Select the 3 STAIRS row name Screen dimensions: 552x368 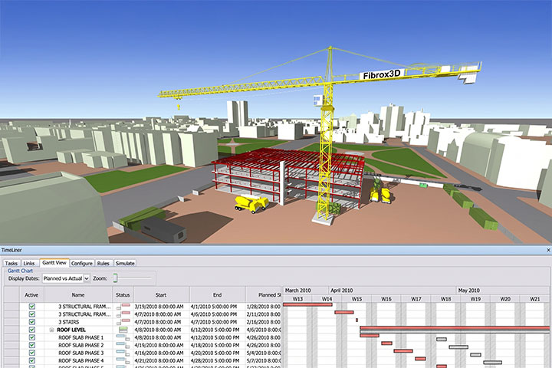[x=69, y=322]
